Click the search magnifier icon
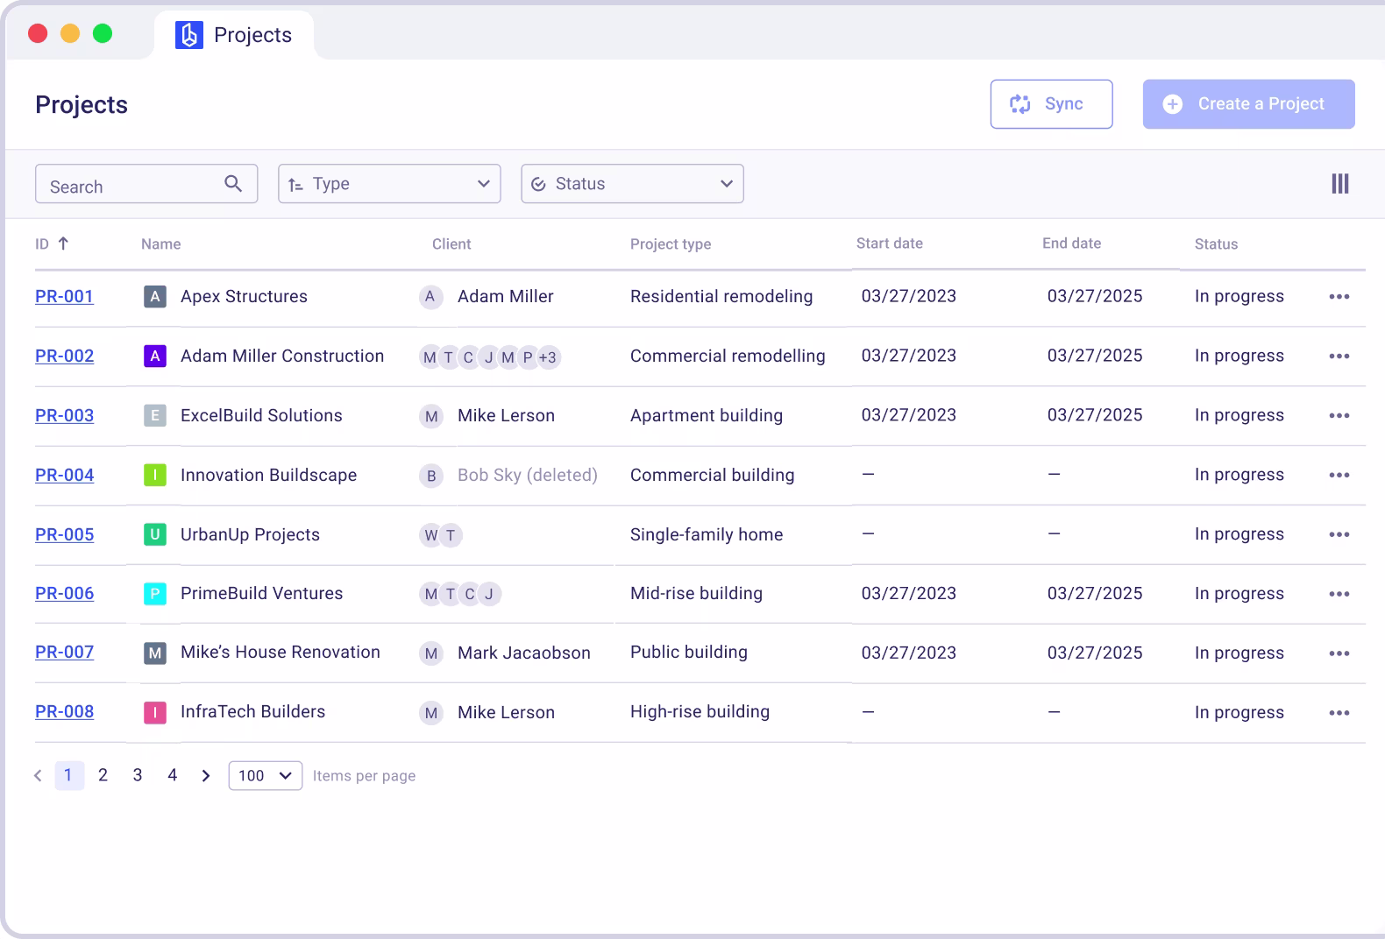Viewport: 1385px width, 939px height. tap(233, 183)
